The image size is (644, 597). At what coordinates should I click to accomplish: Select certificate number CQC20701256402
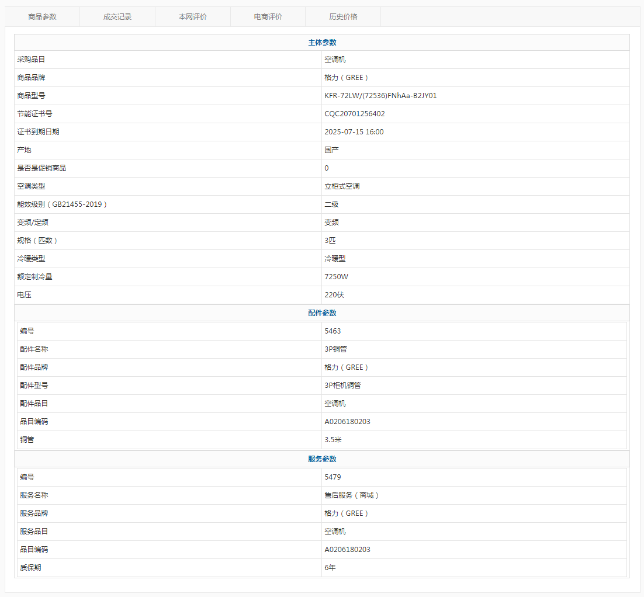(x=355, y=114)
